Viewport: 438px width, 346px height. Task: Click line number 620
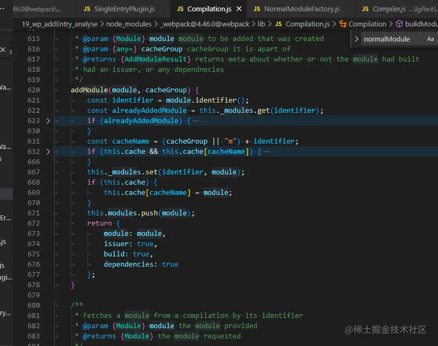34,90
